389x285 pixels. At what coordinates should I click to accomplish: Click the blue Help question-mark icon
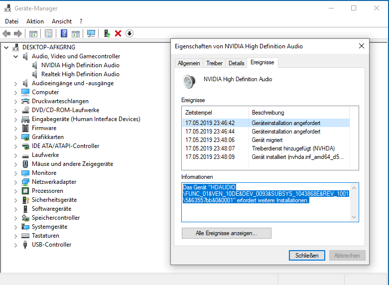(x=64, y=33)
